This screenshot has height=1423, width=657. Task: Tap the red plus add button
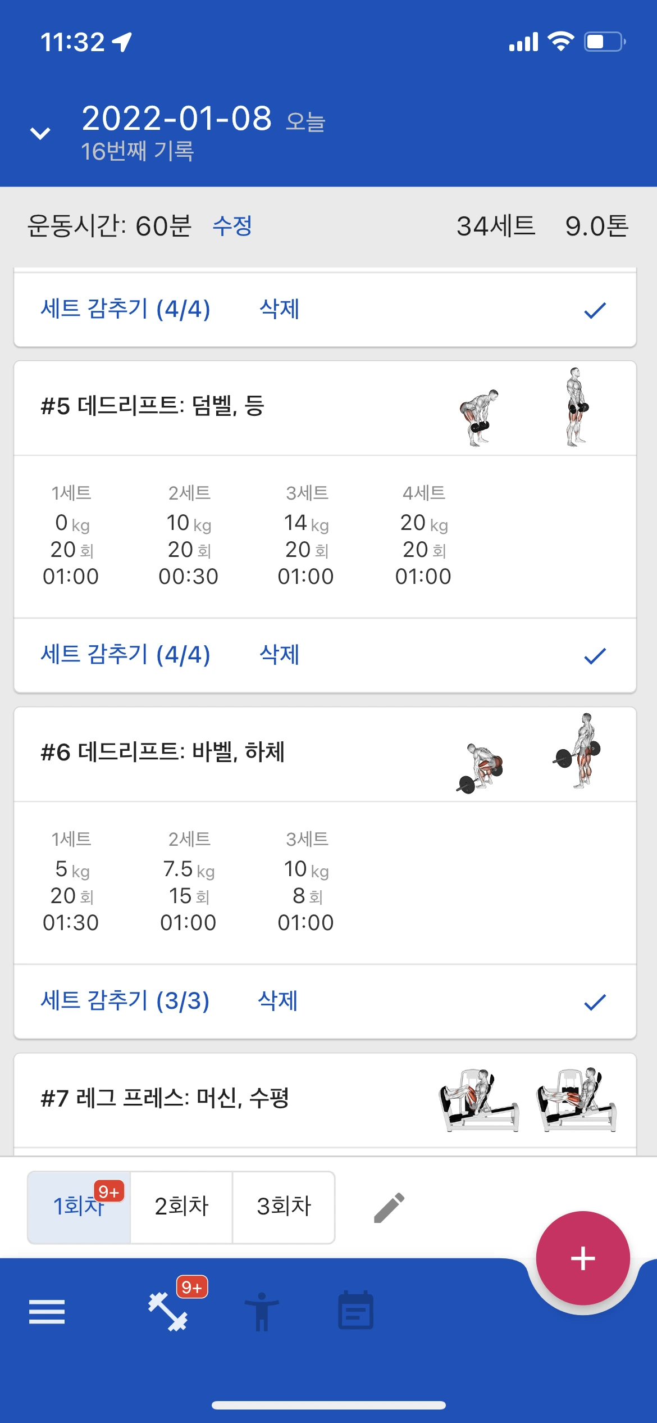click(583, 1258)
